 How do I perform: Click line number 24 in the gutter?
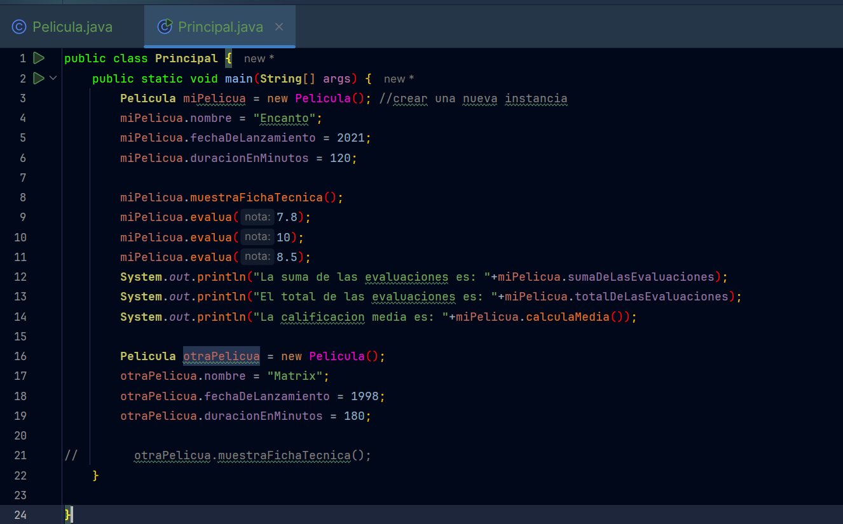[20, 514]
